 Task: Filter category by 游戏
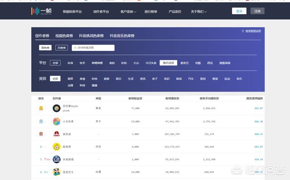pos(179,79)
